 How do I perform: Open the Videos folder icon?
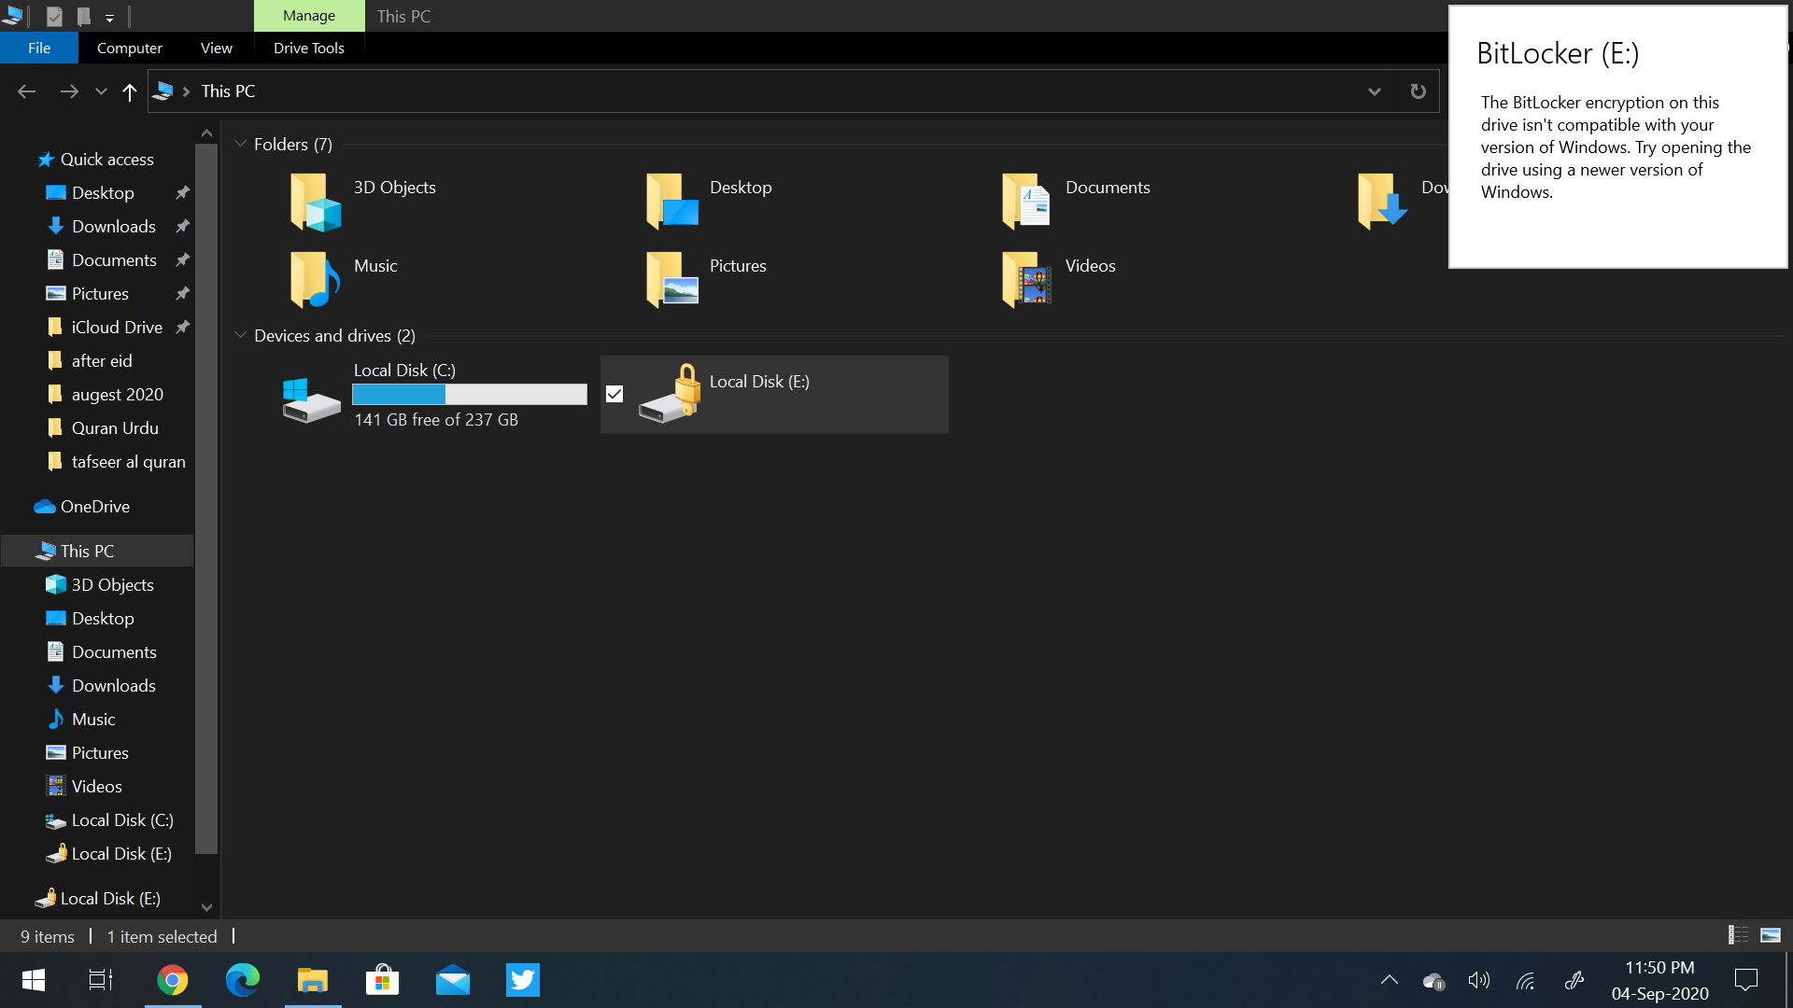click(x=1026, y=279)
